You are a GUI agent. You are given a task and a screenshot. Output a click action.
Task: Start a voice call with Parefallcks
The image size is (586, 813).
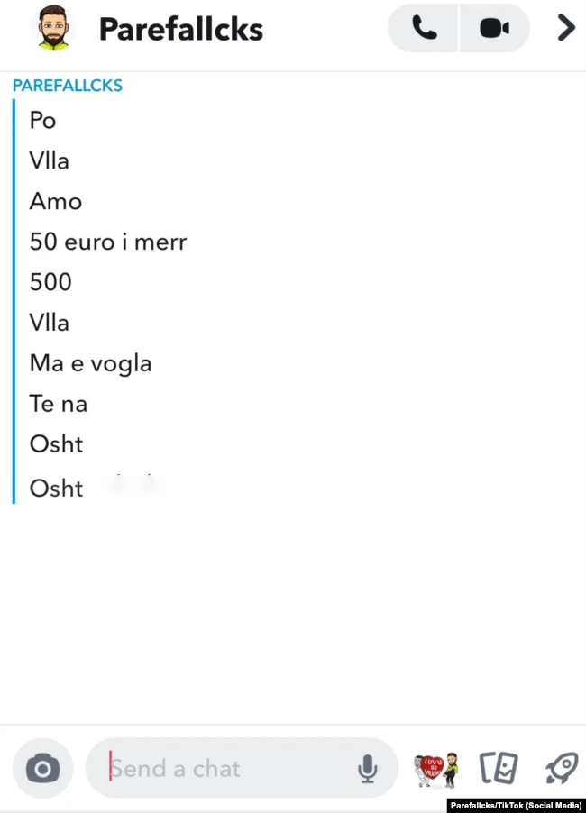(424, 28)
